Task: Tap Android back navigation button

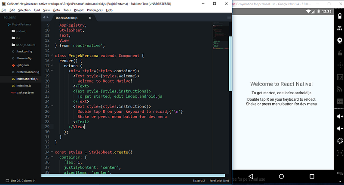Action: point(251,176)
